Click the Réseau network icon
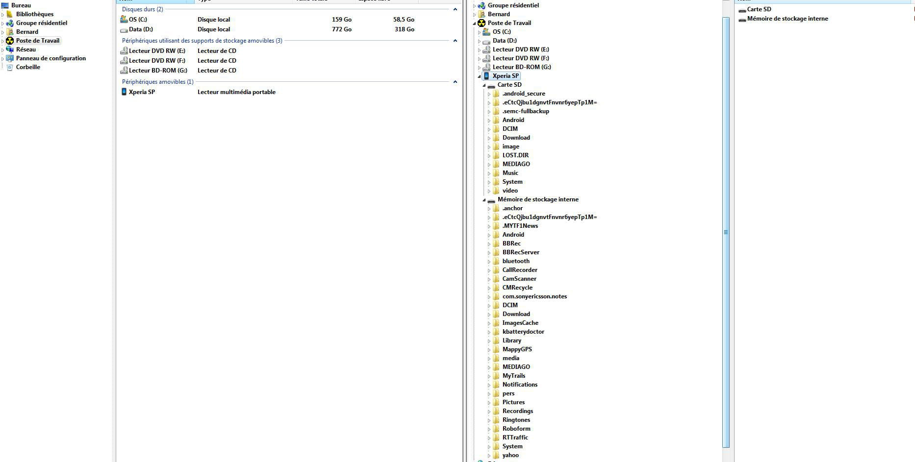 click(10, 49)
